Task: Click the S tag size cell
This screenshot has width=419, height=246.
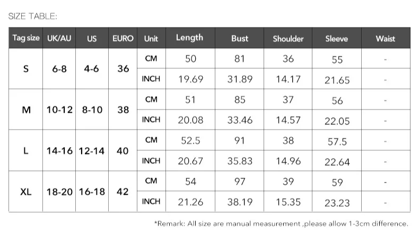Action: click(26, 69)
